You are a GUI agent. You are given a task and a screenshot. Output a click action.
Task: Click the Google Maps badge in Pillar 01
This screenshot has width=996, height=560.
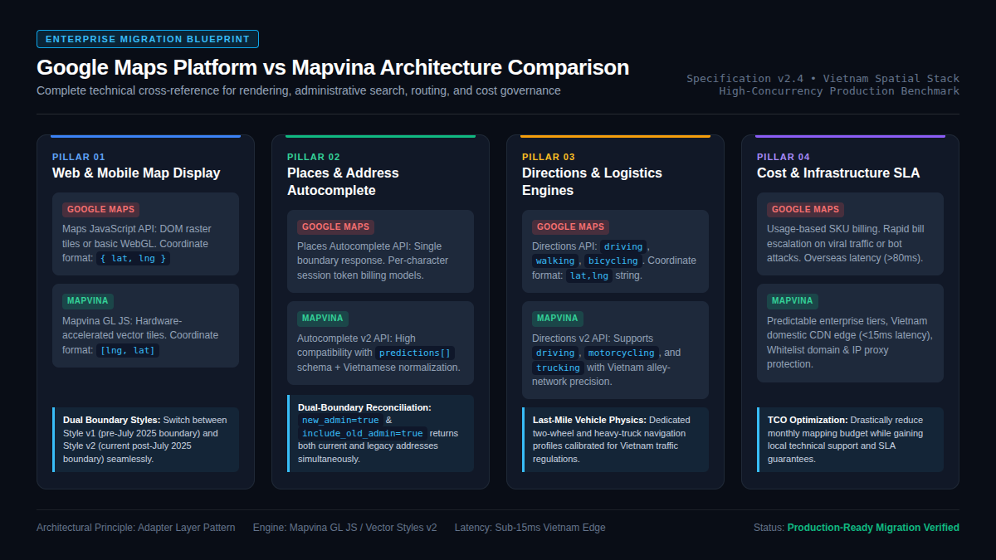[x=100, y=210]
